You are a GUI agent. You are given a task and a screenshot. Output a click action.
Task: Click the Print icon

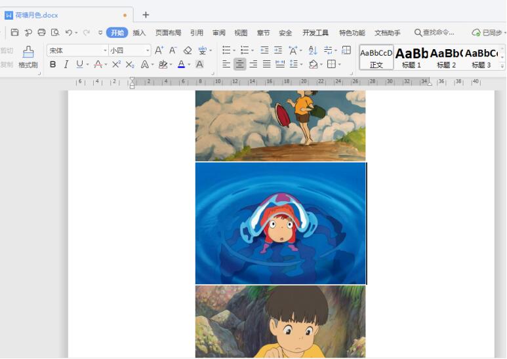(x=41, y=33)
